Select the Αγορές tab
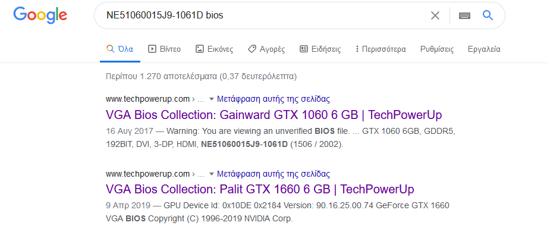This screenshot has height=235, width=547. [266, 49]
